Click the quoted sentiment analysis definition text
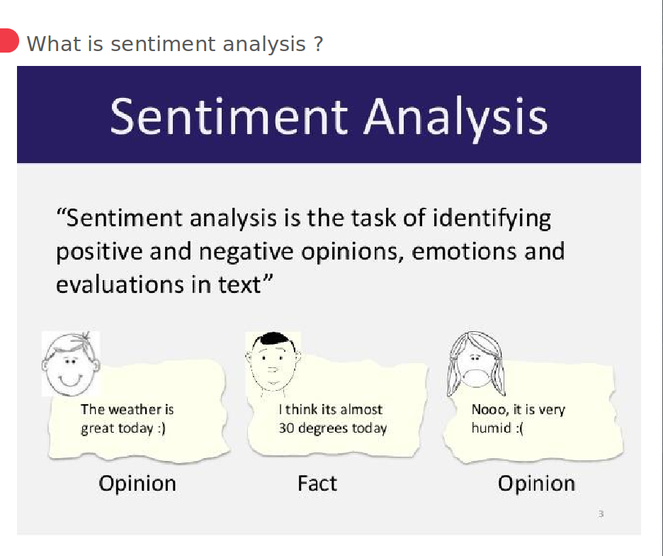663x556 pixels. pos(310,251)
